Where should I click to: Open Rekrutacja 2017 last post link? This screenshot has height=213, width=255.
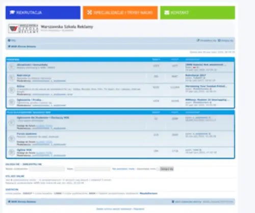pos(195,75)
